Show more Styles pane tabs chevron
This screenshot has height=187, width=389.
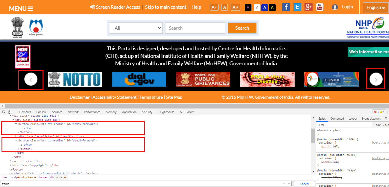(x=386, y=118)
